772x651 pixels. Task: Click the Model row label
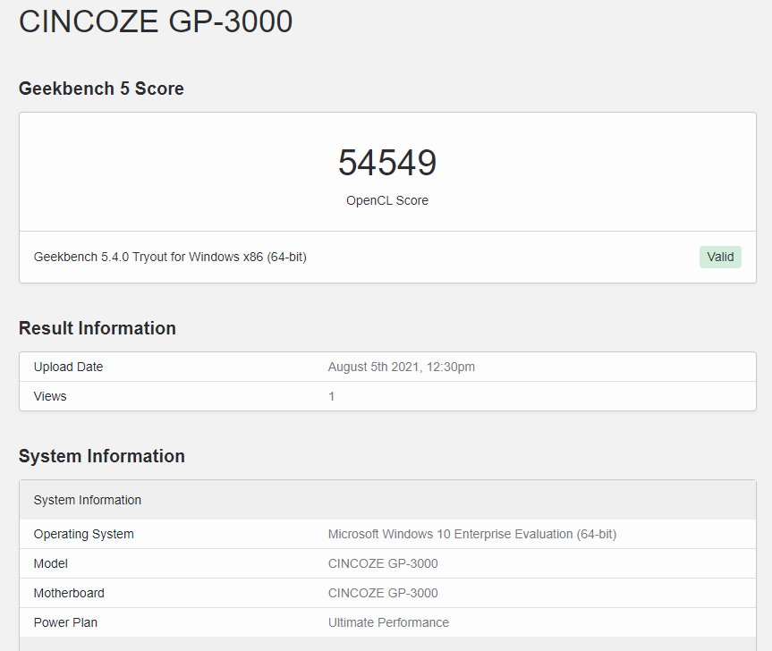click(51, 564)
